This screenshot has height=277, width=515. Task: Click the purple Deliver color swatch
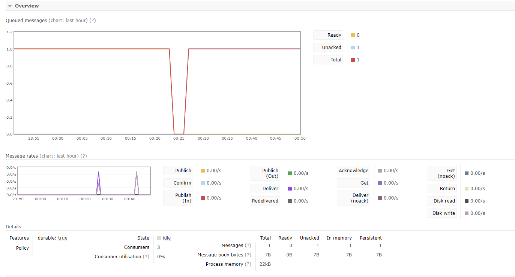(x=290, y=189)
